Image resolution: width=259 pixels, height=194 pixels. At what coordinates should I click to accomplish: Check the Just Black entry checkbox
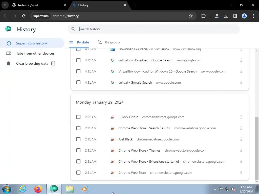(x=78, y=139)
